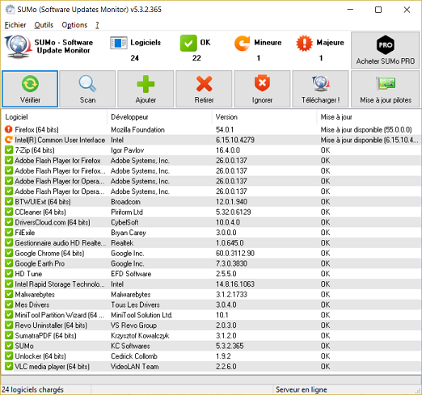
Task: Click the Vérifier refresh button
Action: click(x=30, y=89)
